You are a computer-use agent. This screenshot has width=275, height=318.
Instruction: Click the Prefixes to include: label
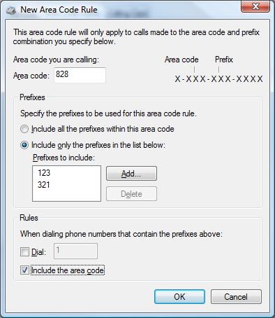[64, 158]
